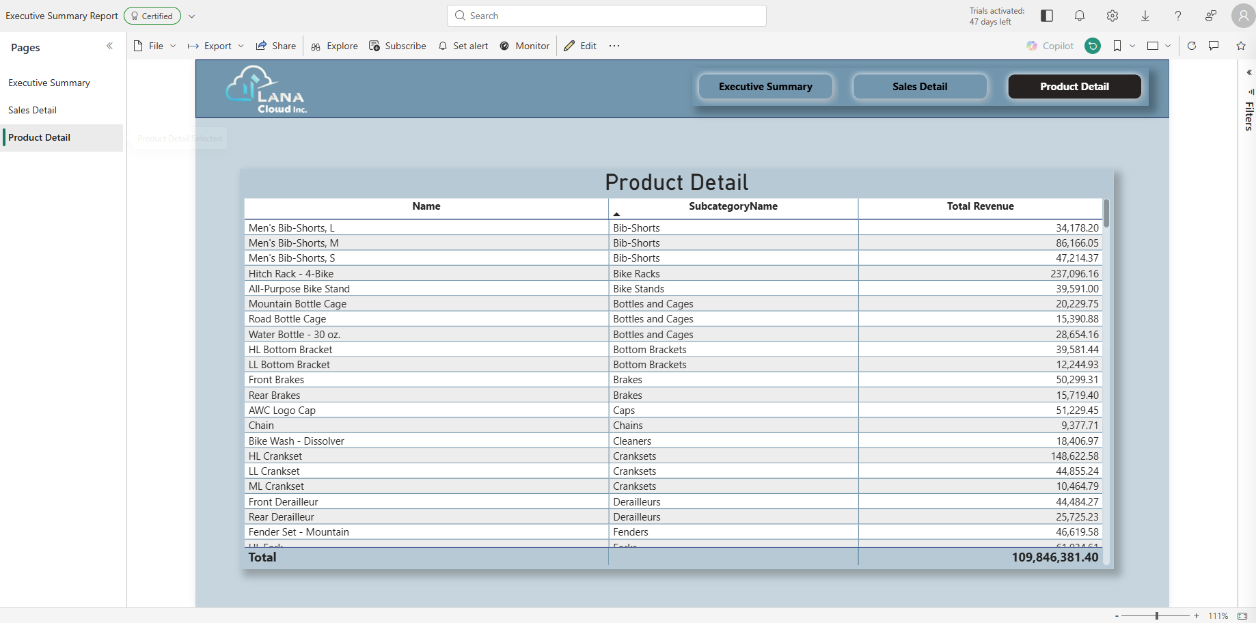Viewport: 1256px width, 623px height.
Task: Expand bookmark dropdown chevron
Action: [1132, 46]
